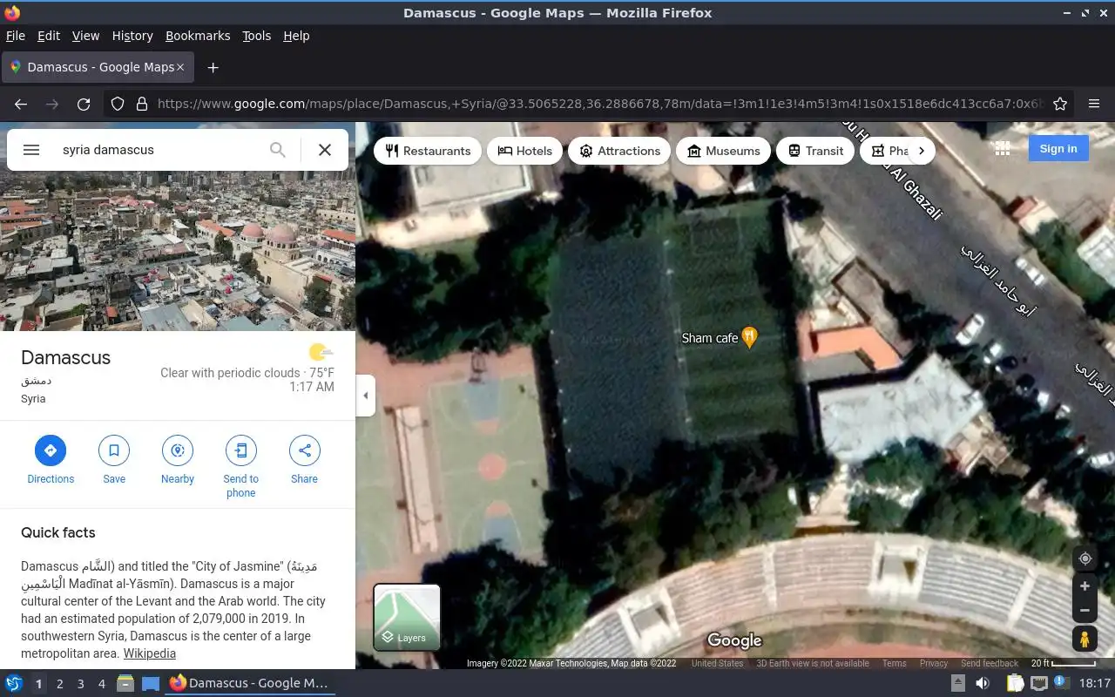Click the Firefox taskbar window button
The image size is (1115, 697).
tap(250, 683)
